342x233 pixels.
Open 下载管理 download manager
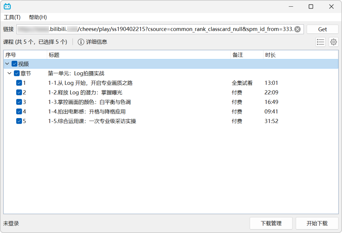click(271, 223)
